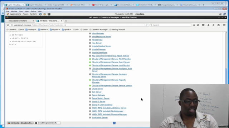
Task: Click workspace switcher in bottom panel
Action: (x=114, y=123)
